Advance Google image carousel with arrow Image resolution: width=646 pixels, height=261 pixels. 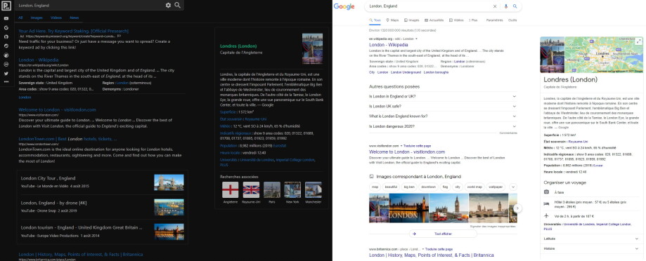tap(517, 208)
